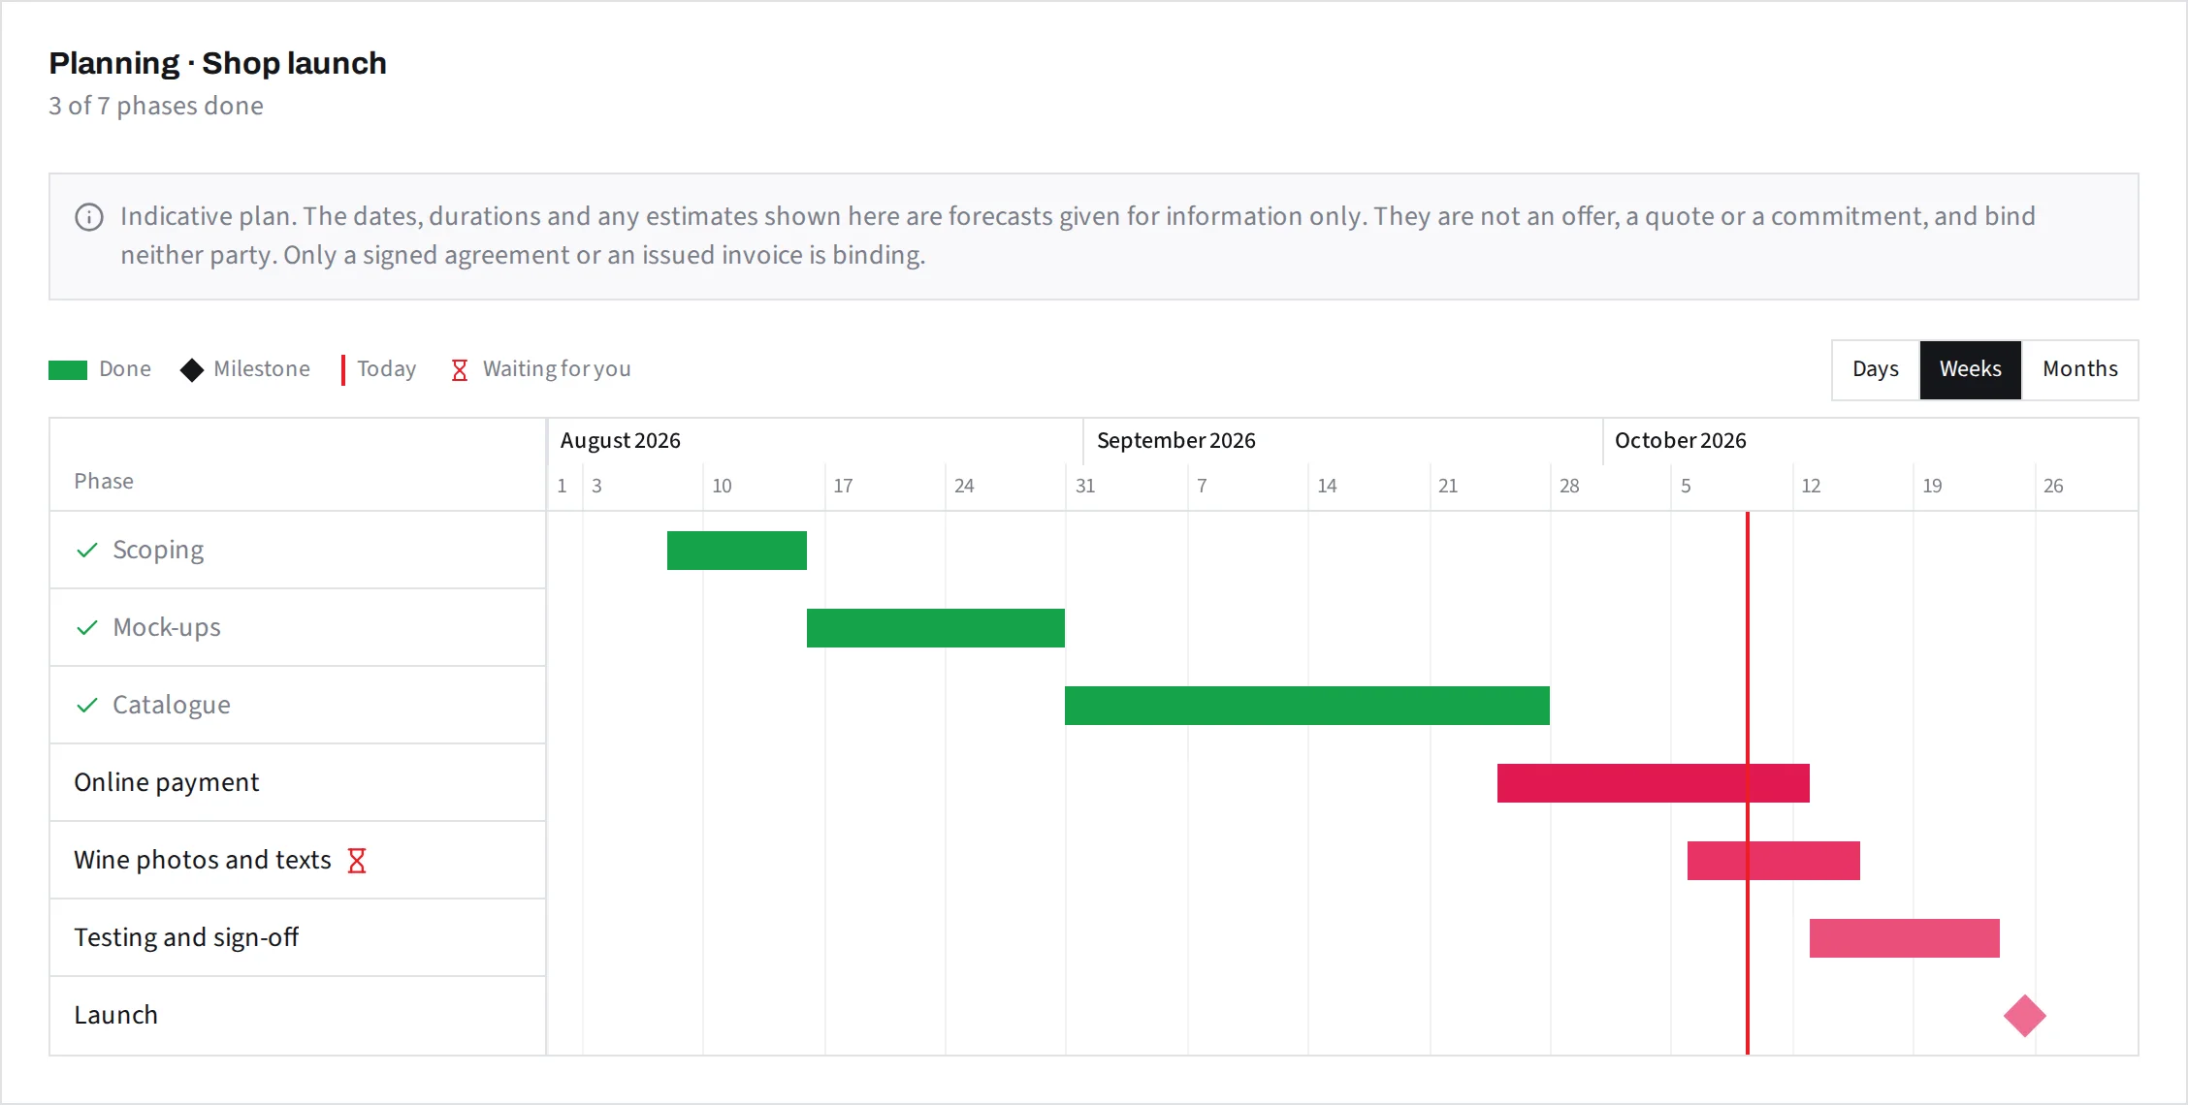The width and height of the screenshot is (2188, 1105).
Task: Switch timeline view to Days
Action: 1876,369
